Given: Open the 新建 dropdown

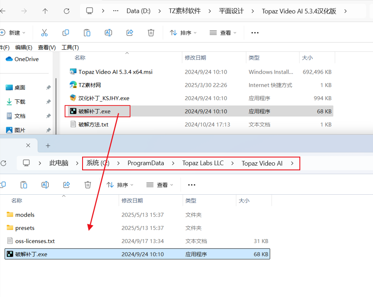Looking at the screenshot, I should [13, 33].
